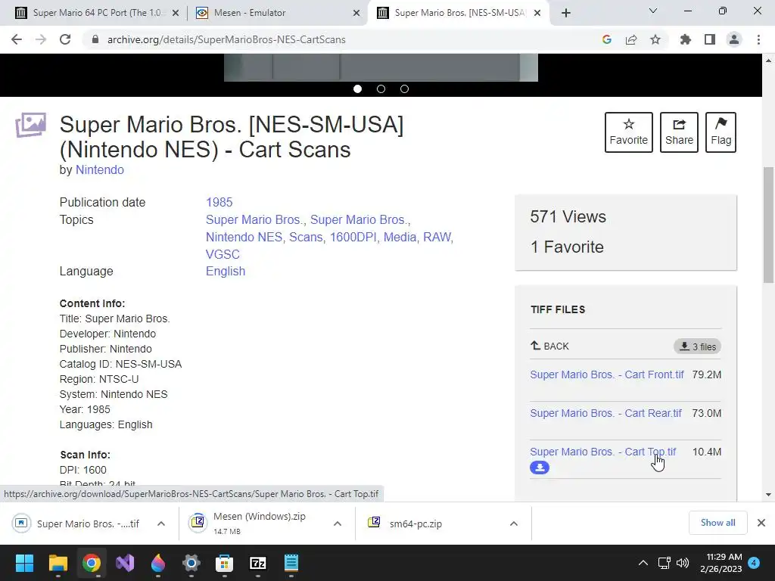Screen dimensions: 775x581
Task: Click the scrollbar down arrow
Action: pos(769,495)
